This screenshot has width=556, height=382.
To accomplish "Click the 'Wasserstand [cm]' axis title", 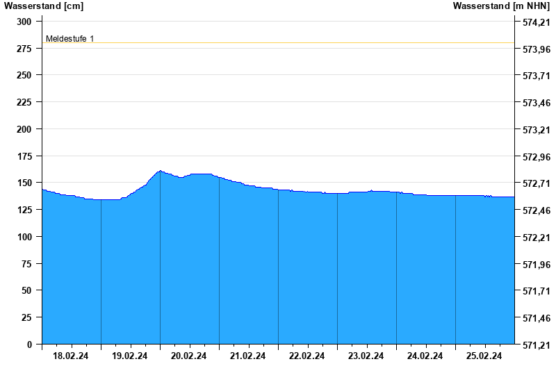I will [44, 6].
